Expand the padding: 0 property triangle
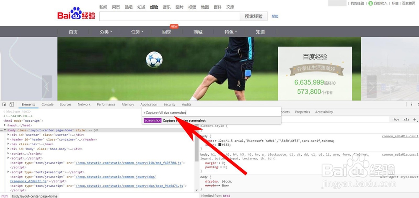419x198 pixels. 221,167
